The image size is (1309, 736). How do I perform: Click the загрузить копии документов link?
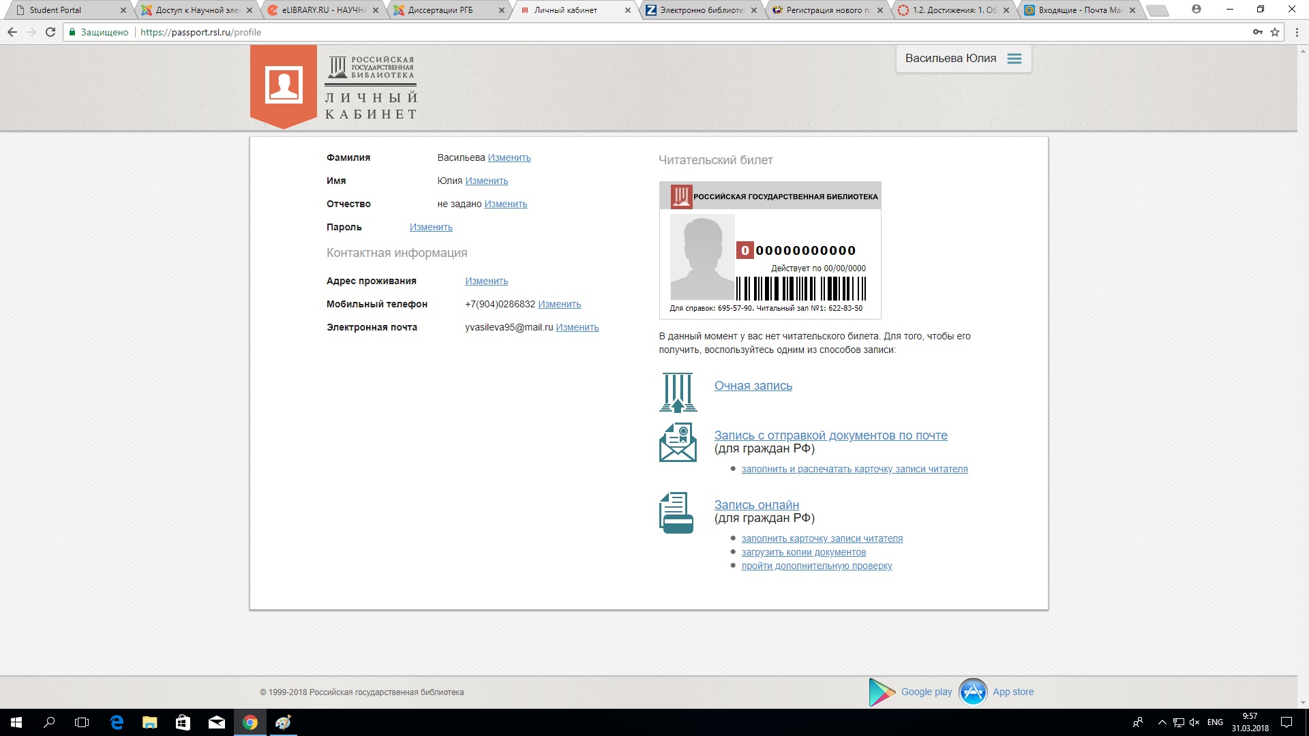(803, 552)
